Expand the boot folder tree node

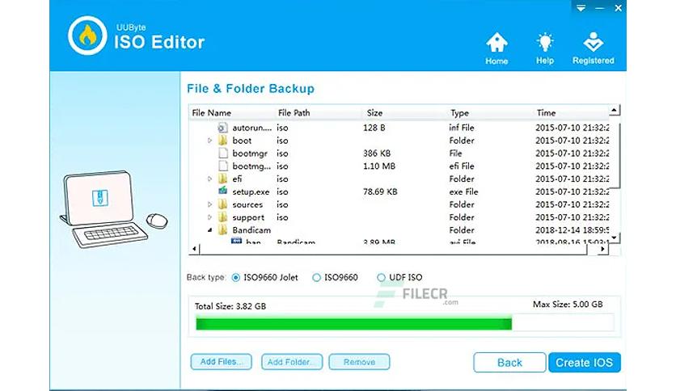(x=210, y=141)
